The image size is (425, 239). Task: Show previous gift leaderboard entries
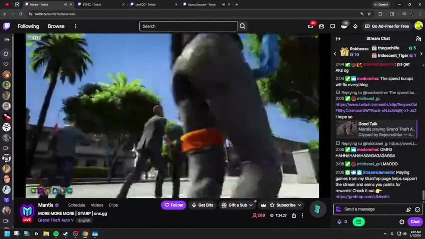[335, 53]
